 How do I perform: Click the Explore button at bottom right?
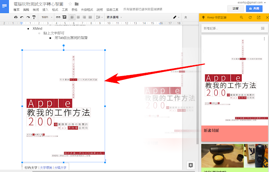click(190, 165)
